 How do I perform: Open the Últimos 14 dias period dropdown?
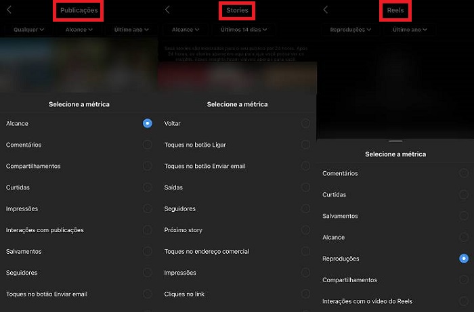(x=244, y=30)
